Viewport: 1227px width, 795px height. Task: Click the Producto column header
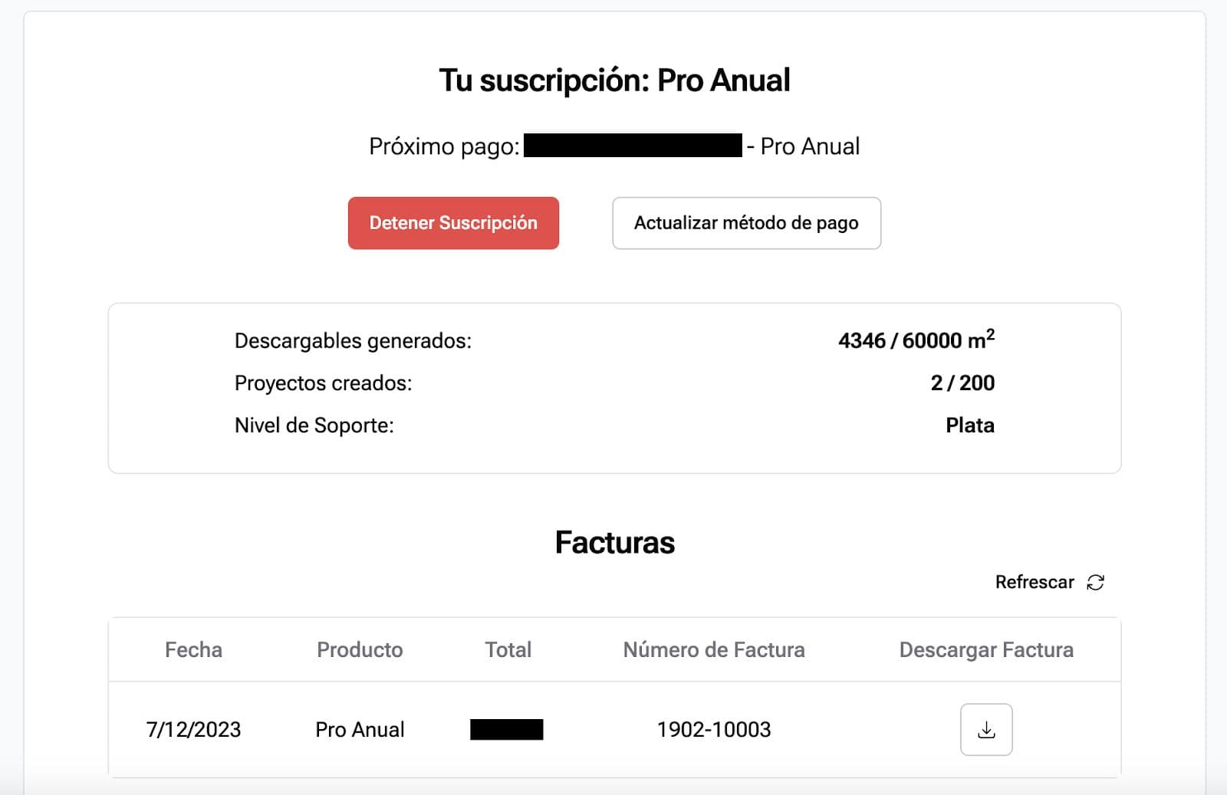(360, 650)
